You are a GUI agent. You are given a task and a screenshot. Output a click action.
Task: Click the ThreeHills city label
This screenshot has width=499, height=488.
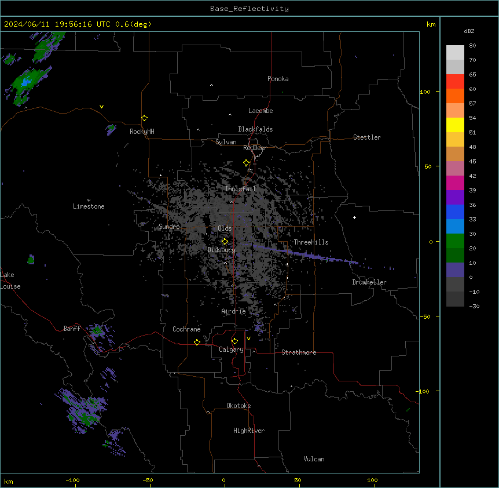click(x=311, y=242)
